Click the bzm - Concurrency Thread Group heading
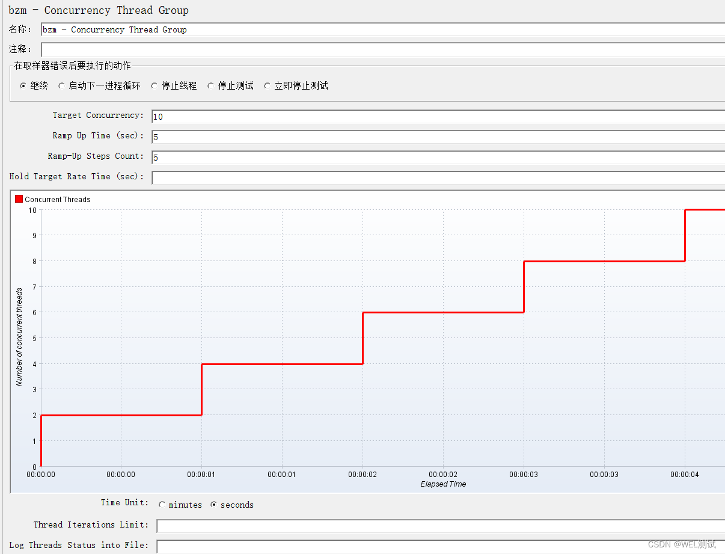The height and width of the screenshot is (554, 725). click(x=99, y=10)
